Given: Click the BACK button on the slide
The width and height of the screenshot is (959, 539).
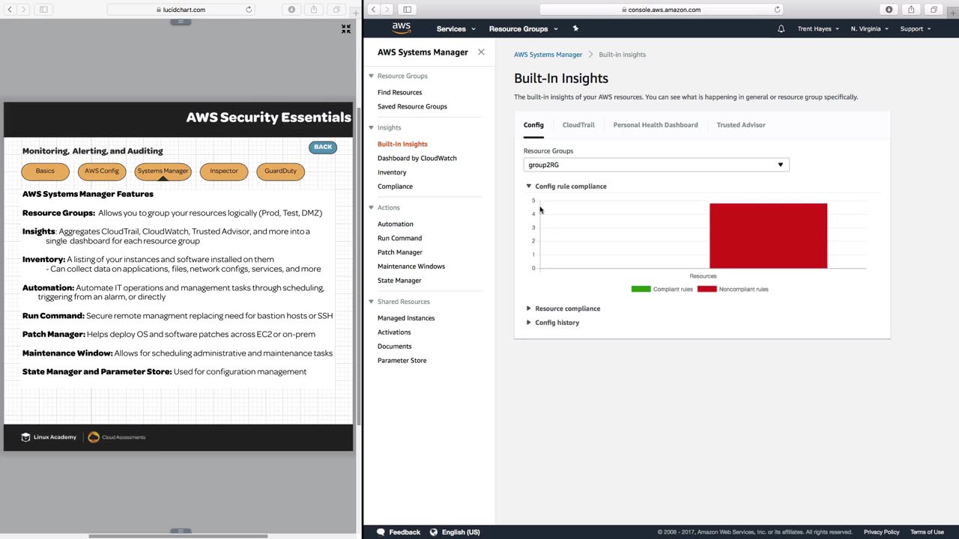Looking at the screenshot, I should (323, 147).
